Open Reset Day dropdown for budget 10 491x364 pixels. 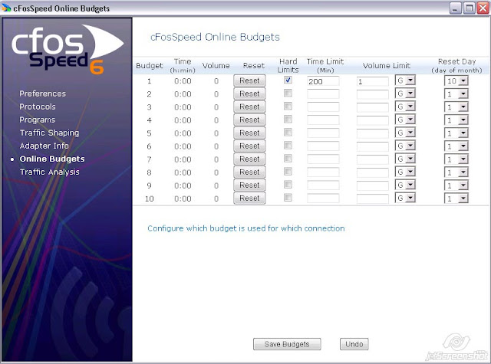pos(456,198)
